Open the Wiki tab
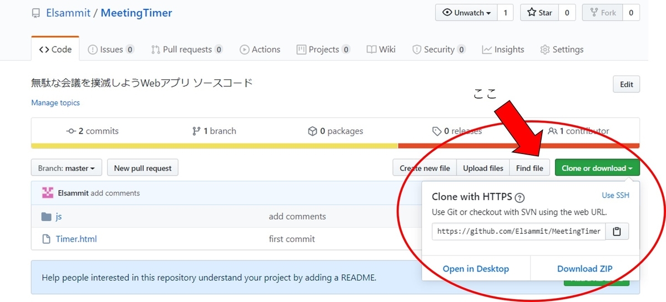The height and width of the screenshot is (302, 666). point(381,49)
